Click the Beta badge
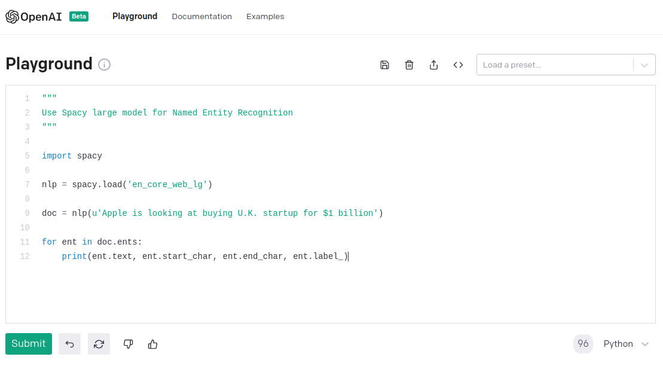This screenshot has width=663, height=366. pos(79,17)
